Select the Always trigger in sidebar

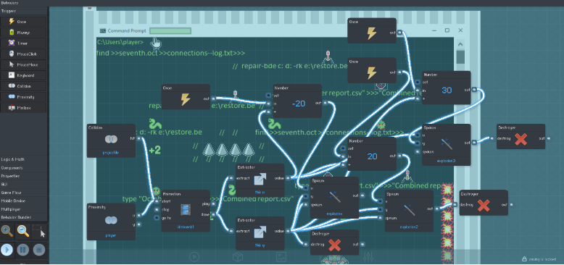23,33
